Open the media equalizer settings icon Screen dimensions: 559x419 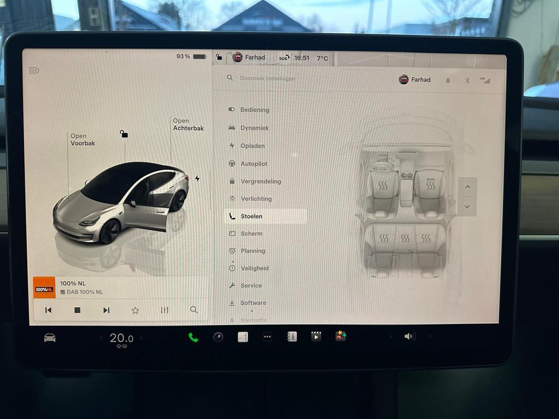[164, 310]
